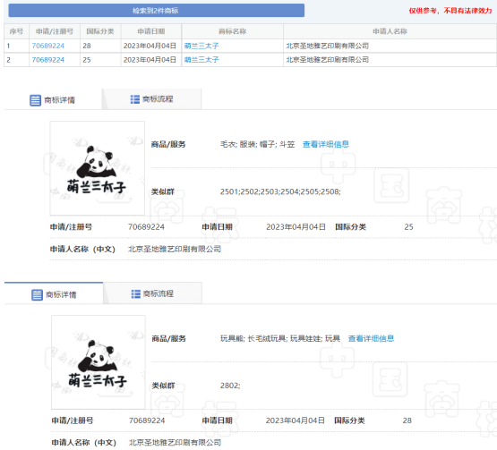Select upper 商标详情 tab

point(53,100)
